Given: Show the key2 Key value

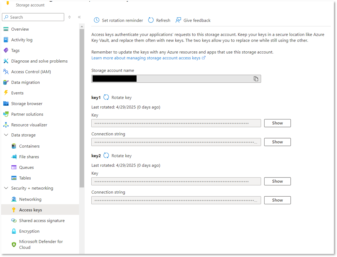Looking at the screenshot, I should coord(277,181).
